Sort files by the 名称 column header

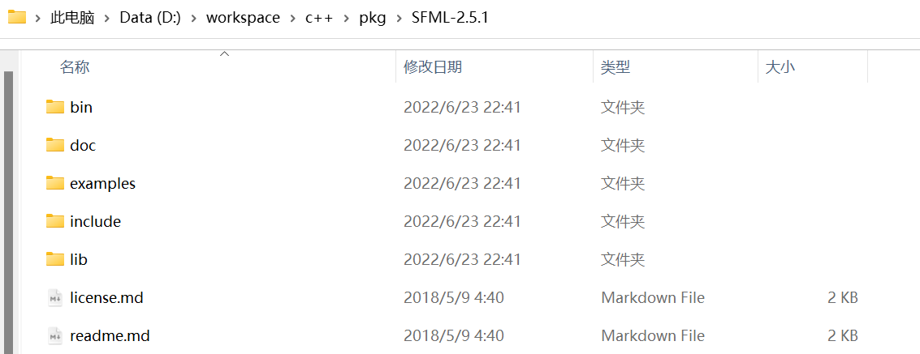pos(75,67)
